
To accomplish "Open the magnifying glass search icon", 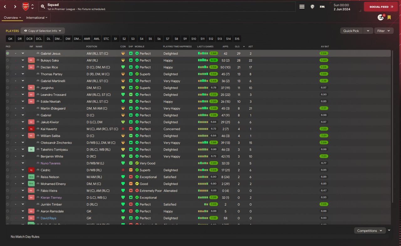I will point(43,7).
